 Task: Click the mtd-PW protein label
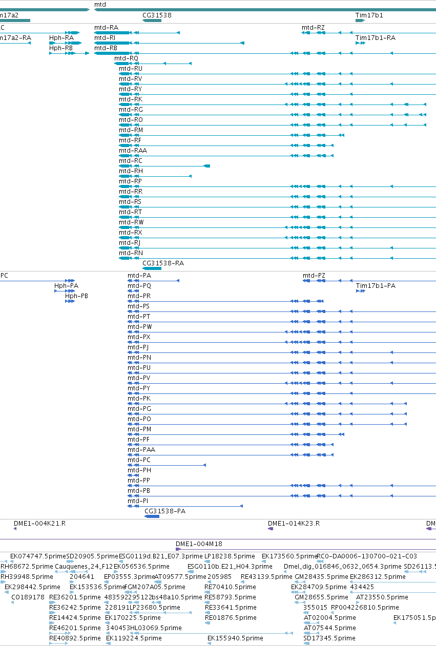point(140,326)
